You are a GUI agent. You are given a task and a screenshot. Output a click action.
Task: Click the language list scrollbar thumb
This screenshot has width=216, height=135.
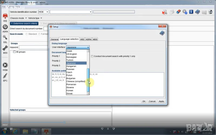click(88, 80)
